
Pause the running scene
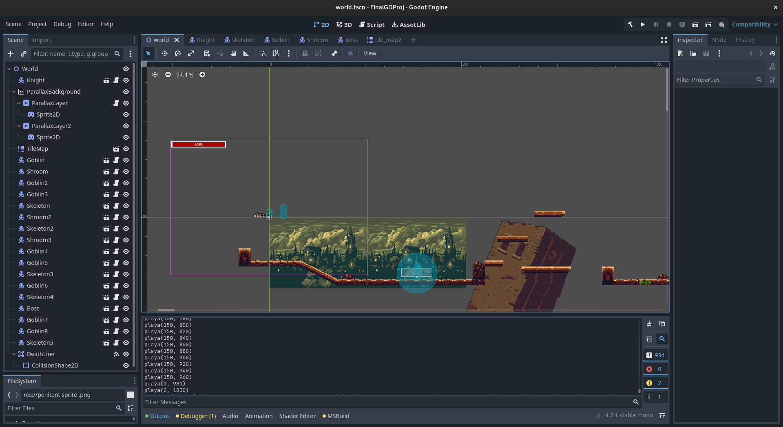pos(656,24)
